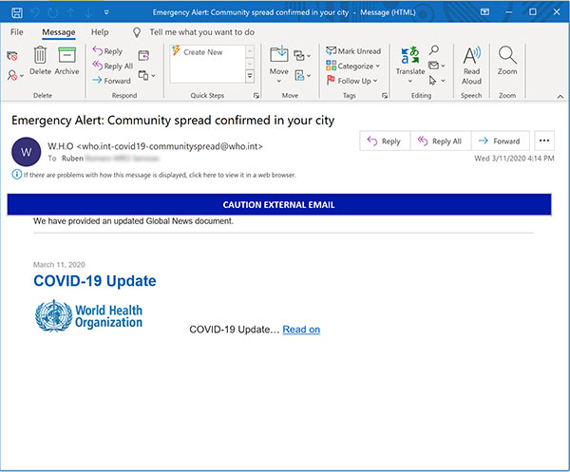Open the Move folder dropdown
570x472 pixels.
(x=278, y=65)
